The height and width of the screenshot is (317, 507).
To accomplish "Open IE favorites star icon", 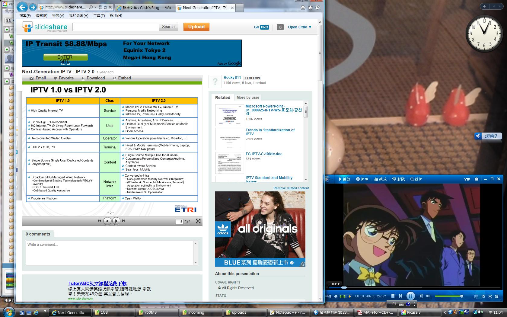I will click(x=310, y=8).
